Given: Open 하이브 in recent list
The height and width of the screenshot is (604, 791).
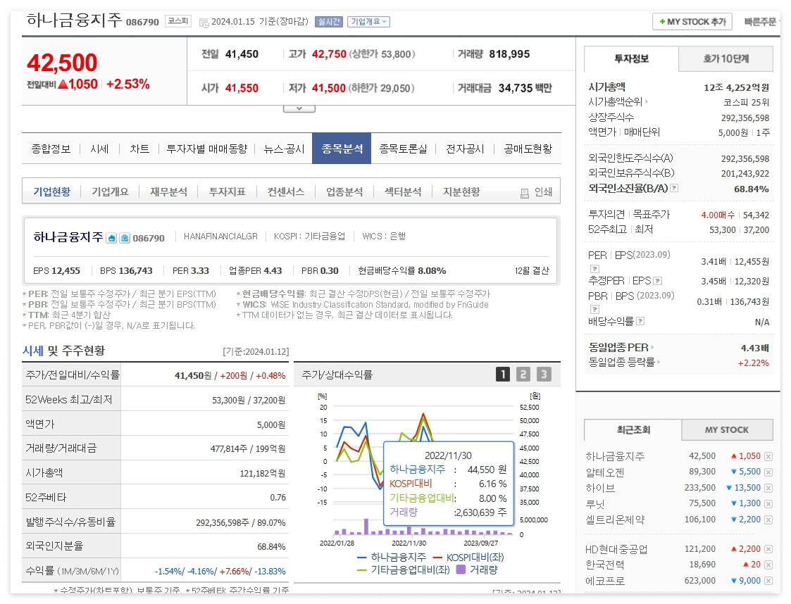Looking at the screenshot, I should [x=600, y=488].
